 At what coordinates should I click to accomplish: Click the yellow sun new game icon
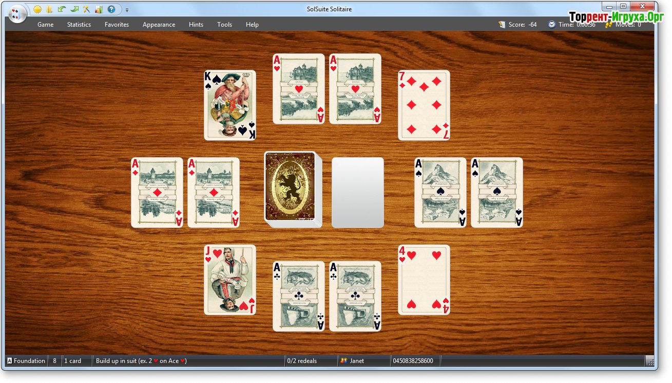[x=37, y=9]
